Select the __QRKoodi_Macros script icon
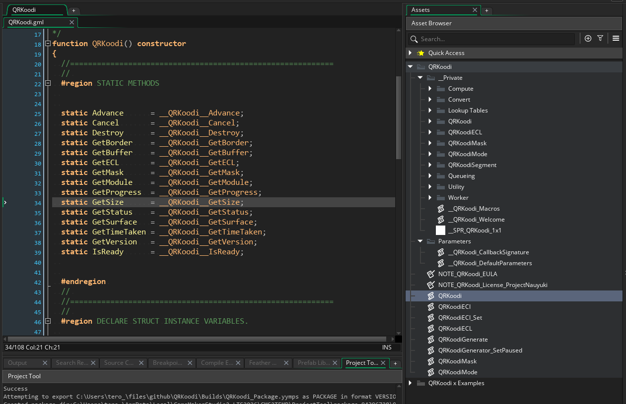The image size is (626, 404). pos(440,209)
